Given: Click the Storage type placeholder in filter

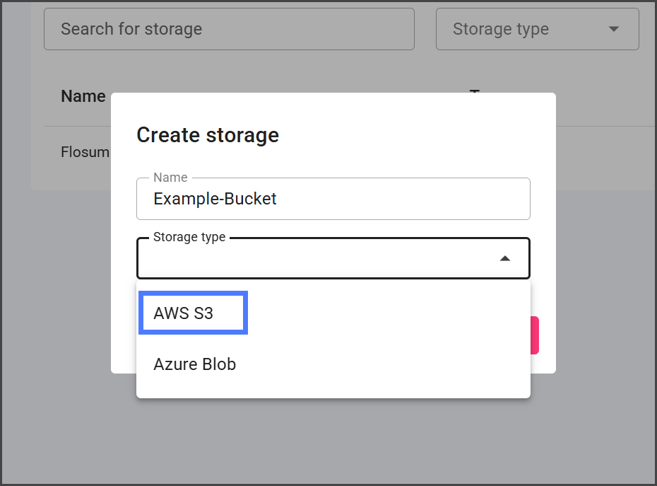Looking at the screenshot, I should point(501,29).
